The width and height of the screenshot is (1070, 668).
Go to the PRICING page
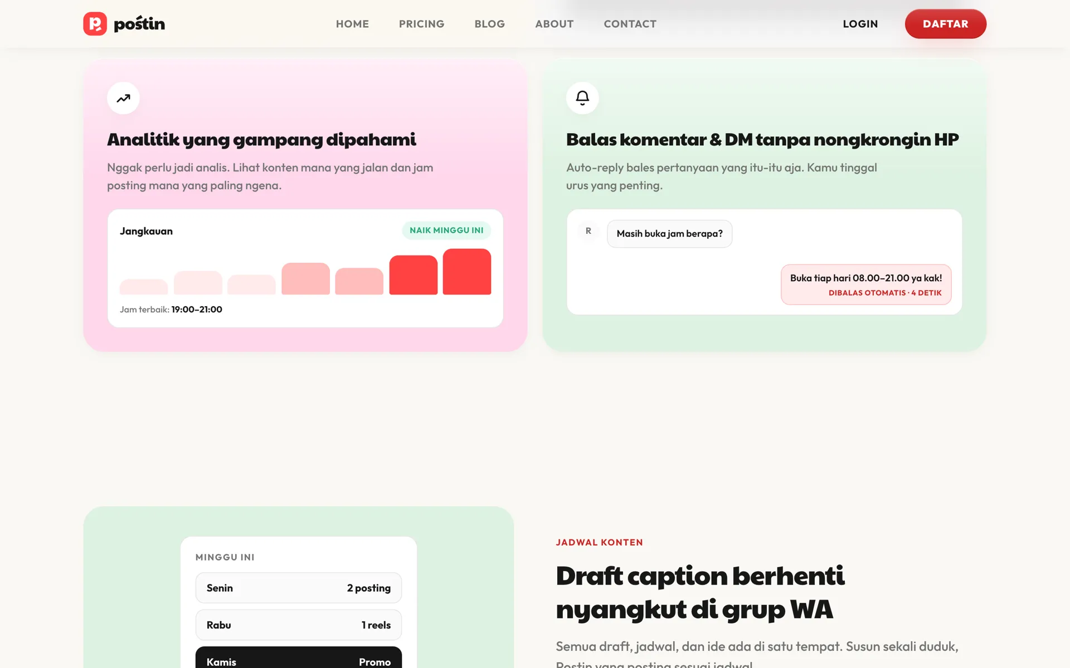(x=421, y=24)
